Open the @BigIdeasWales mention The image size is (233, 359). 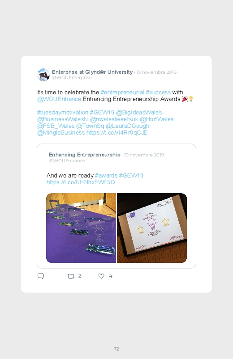pyautogui.click(x=139, y=112)
